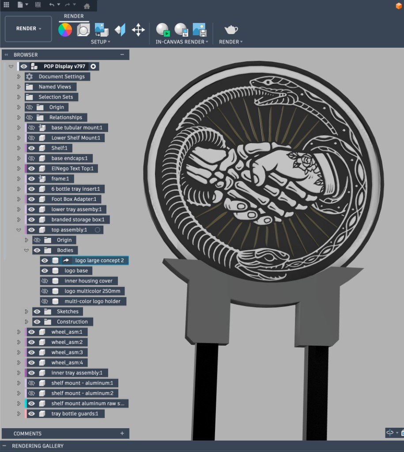Open In-Canvas Render Settings icon
Viewport: 404px width, 452px height.
pos(181,30)
